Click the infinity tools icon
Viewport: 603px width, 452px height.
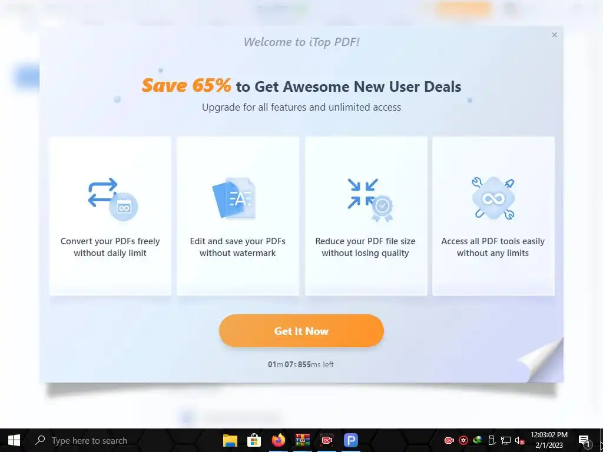493,198
